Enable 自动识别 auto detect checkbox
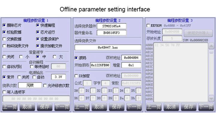Viewport: 216px width, 129px height. [4, 67]
